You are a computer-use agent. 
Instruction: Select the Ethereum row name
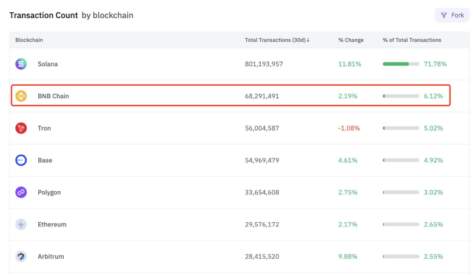pyautogui.click(x=52, y=225)
